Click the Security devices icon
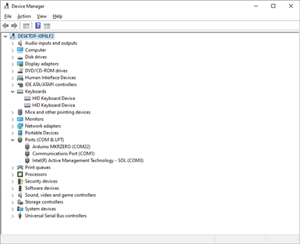The image size is (300, 244). pyautogui.click(x=20, y=181)
